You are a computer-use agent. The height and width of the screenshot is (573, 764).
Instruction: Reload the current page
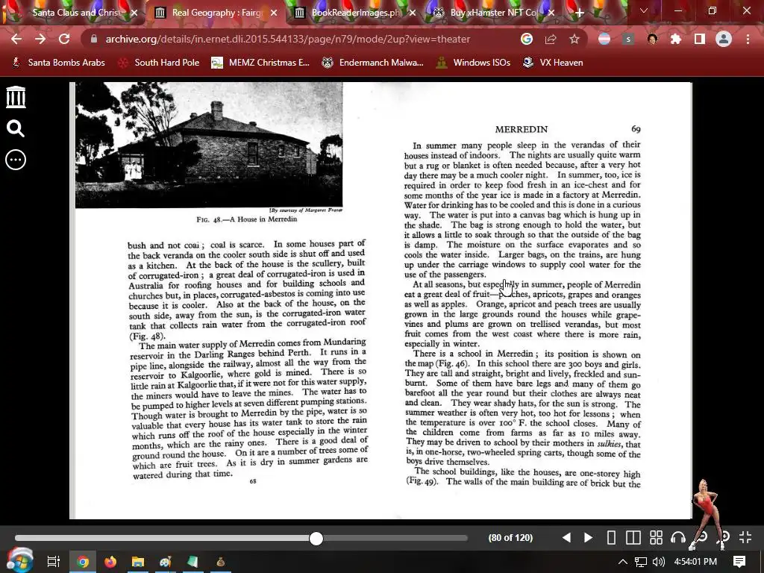[64, 39]
